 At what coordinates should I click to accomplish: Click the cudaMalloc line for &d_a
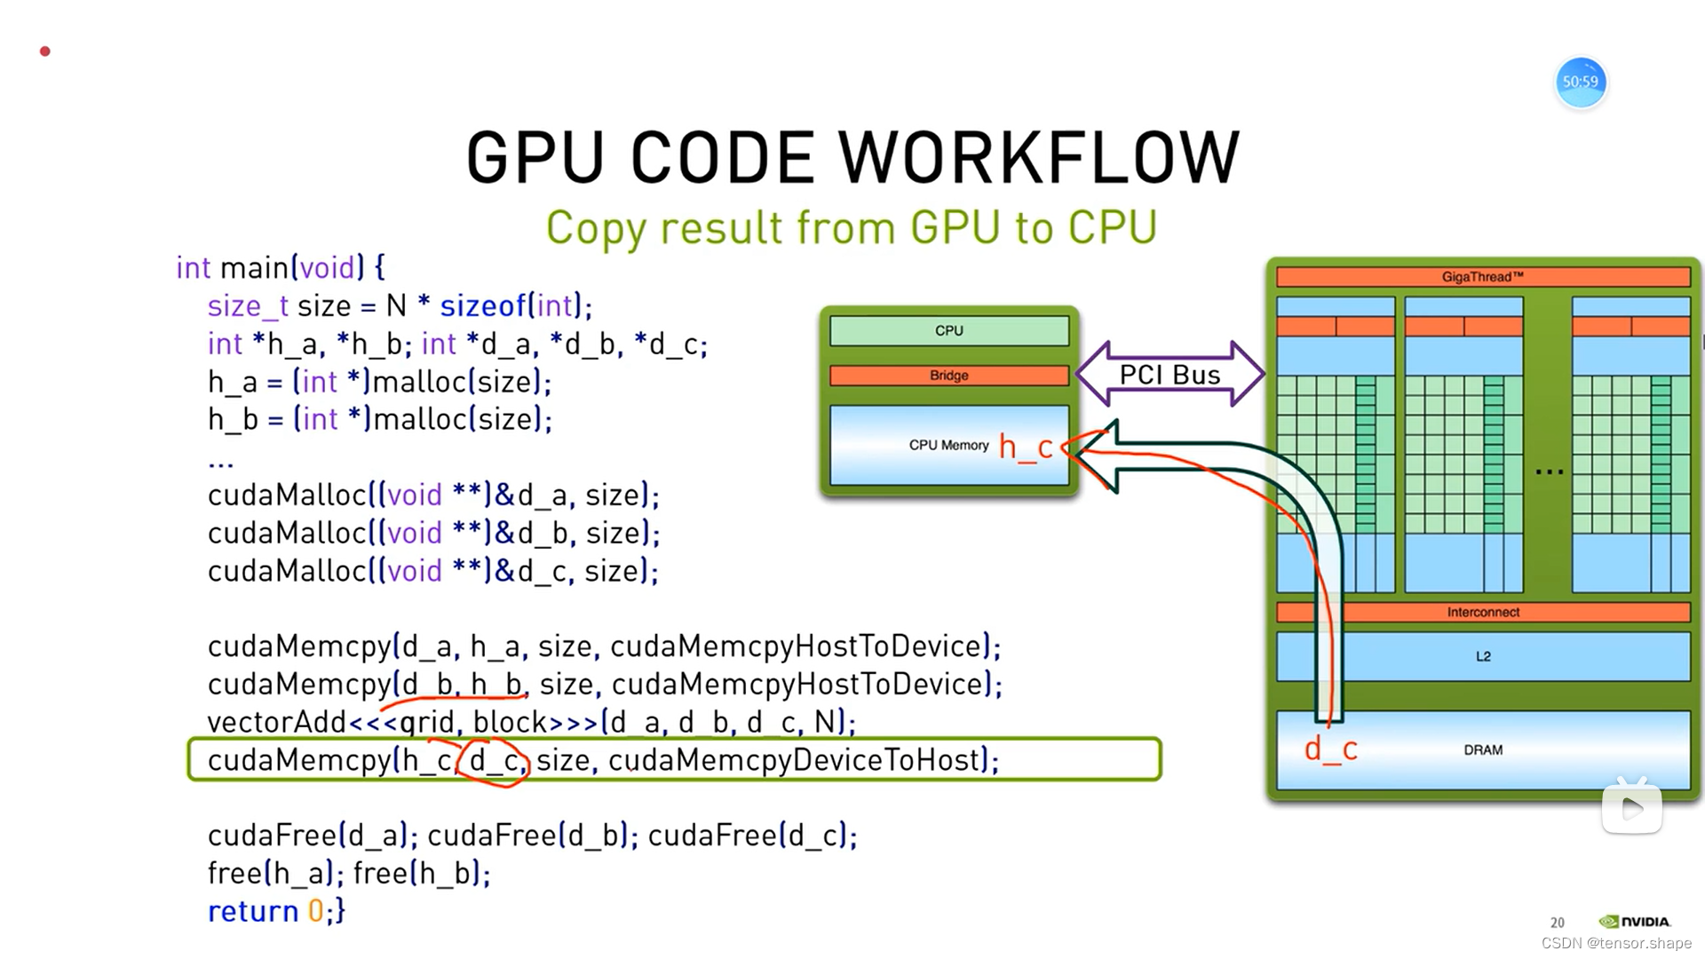point(433,495)
